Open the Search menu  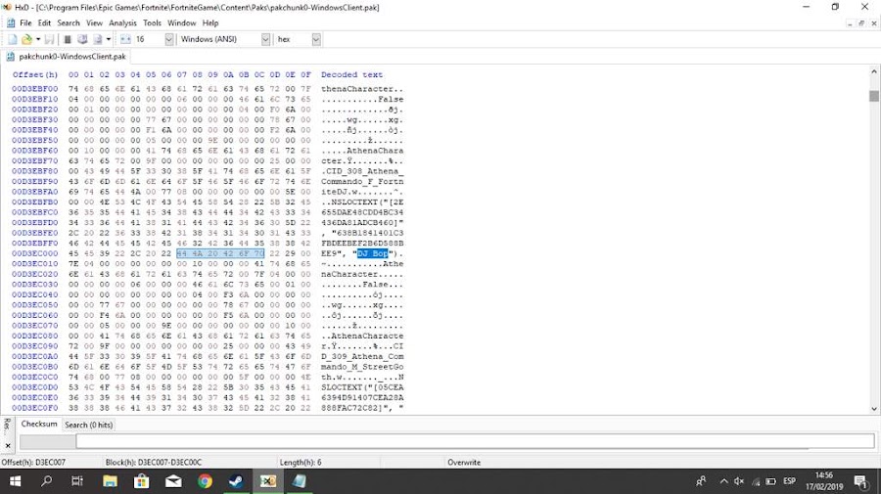click(x=69, y=23)
